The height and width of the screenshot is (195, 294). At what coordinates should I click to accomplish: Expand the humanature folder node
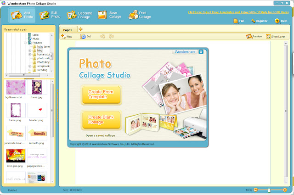30,54
